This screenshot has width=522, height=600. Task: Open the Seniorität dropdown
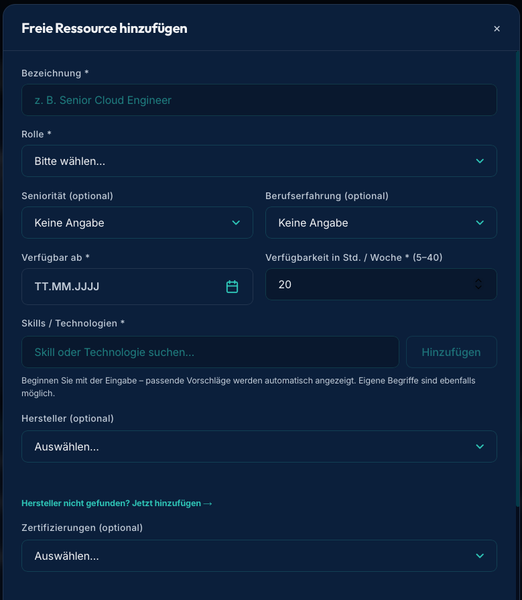(x=137, y=223)
